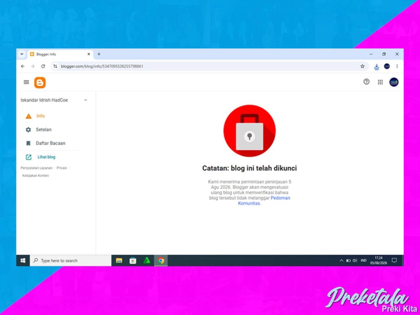Screen dimensions: 420x315
Task: Go forward in browser history
Action: pyautogui.click(x=33, y=66)
